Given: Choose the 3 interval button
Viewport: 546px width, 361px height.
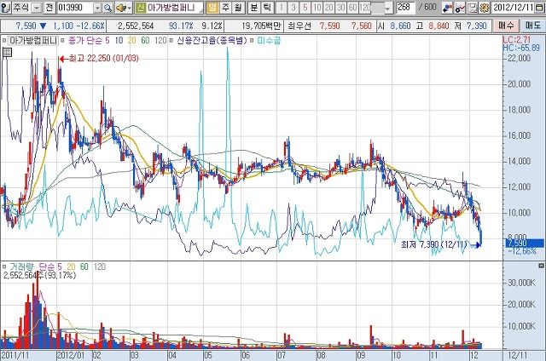Looking at the screenshot, I should pyautogui.click(x=293, y=8).
